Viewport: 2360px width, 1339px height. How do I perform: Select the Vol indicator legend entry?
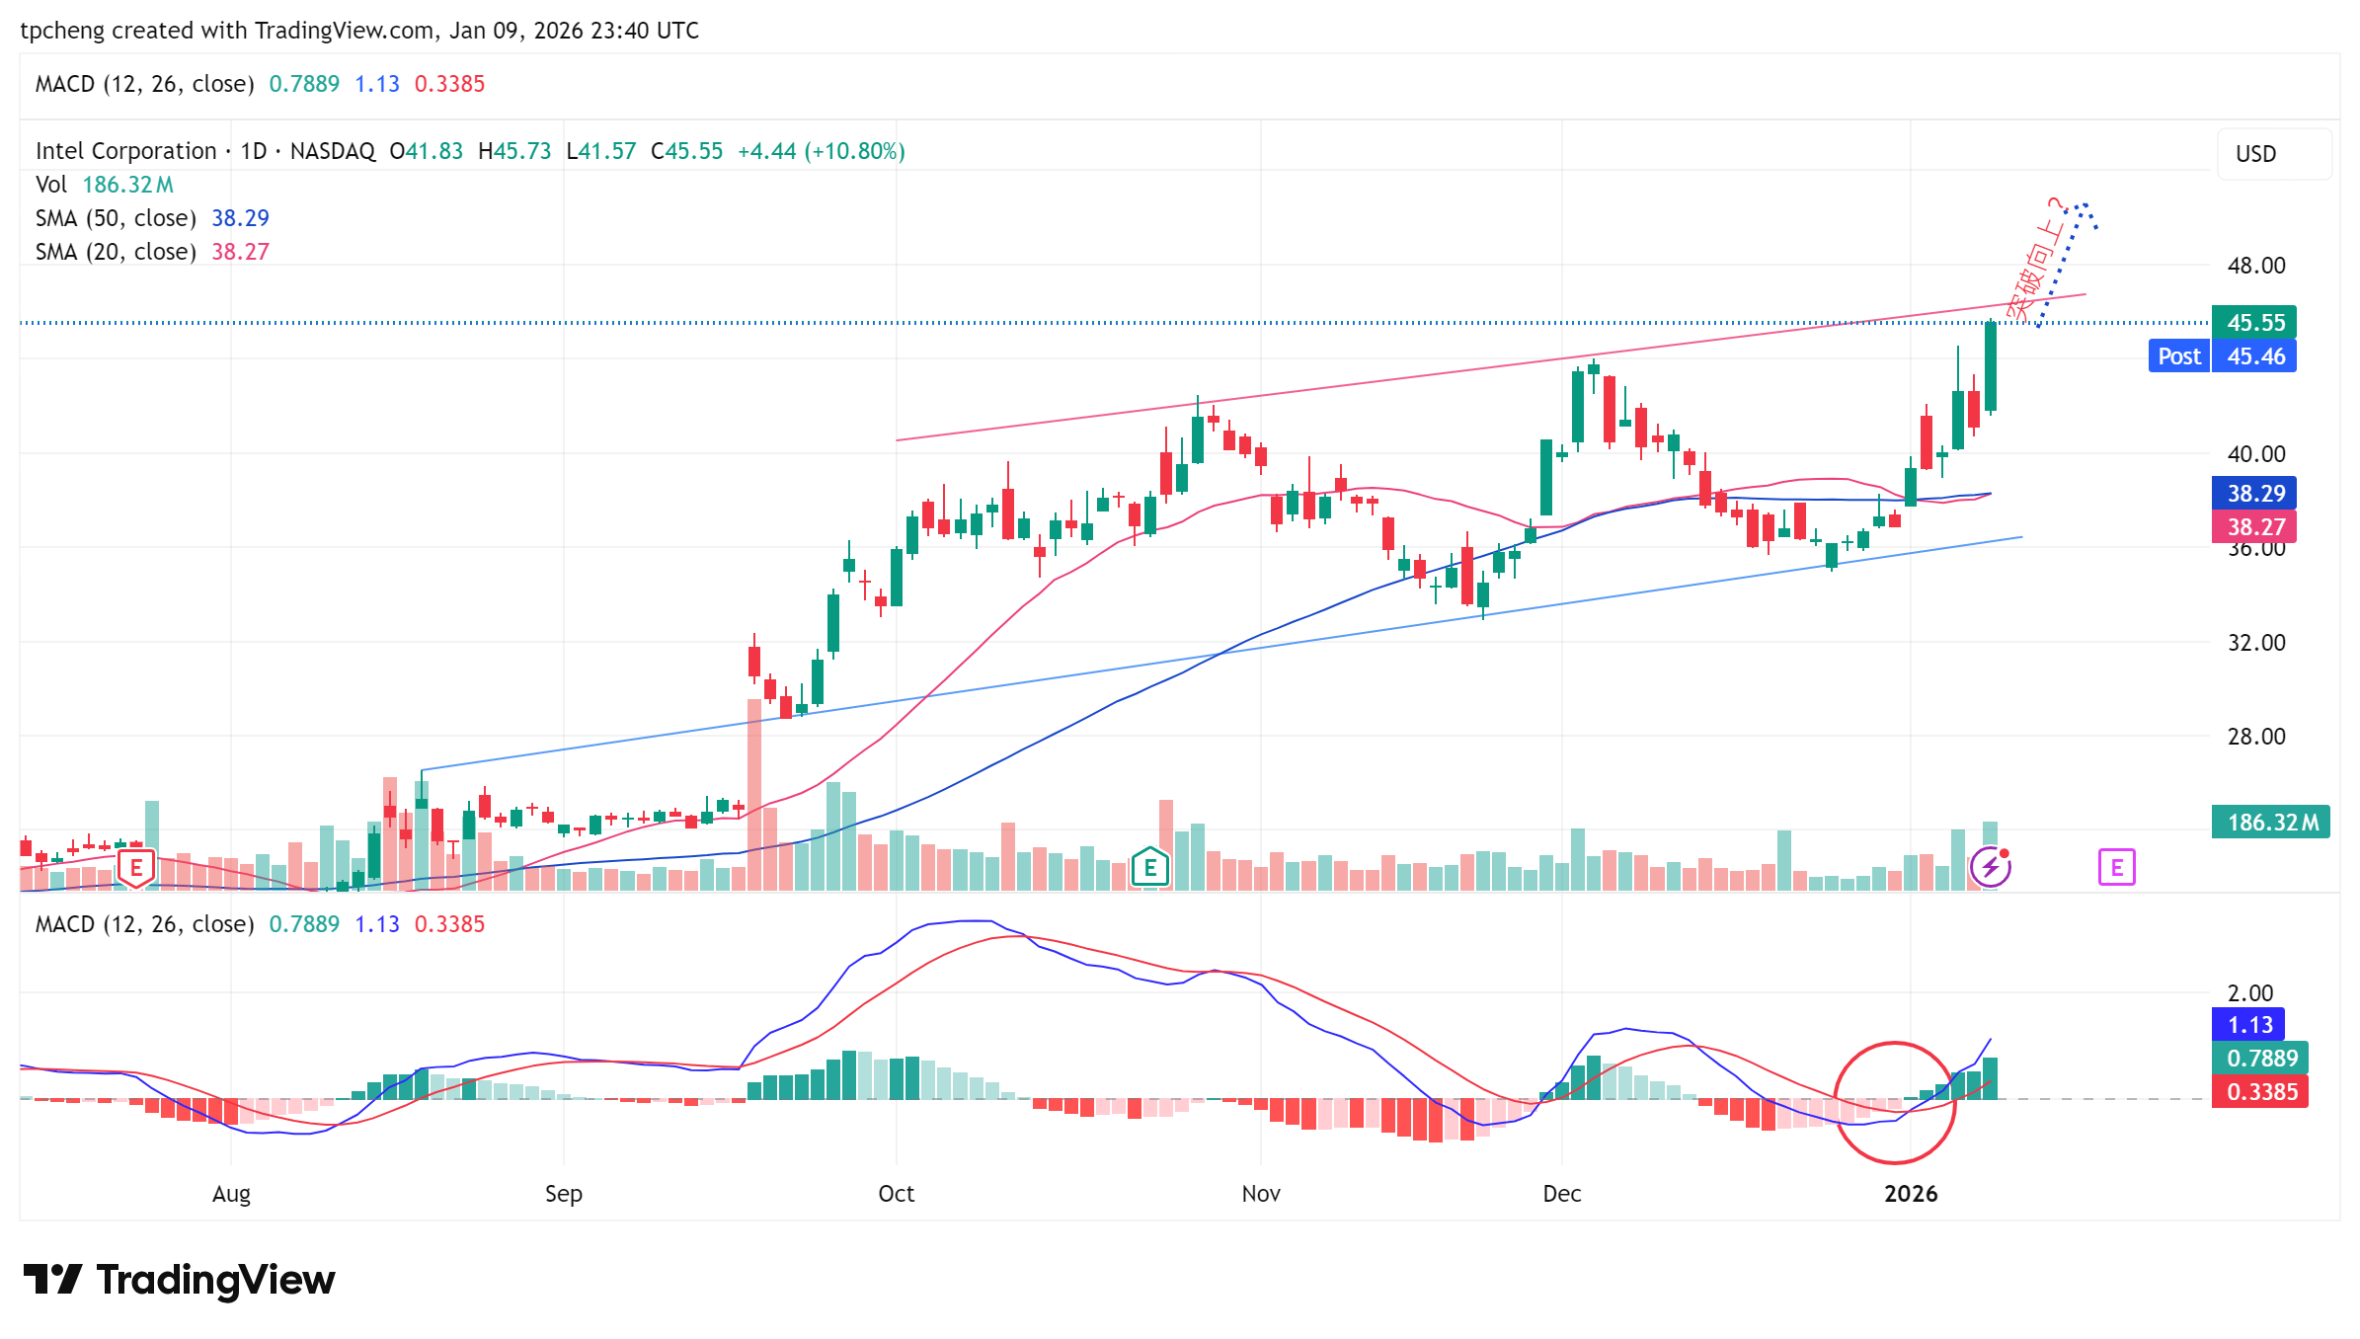(51, 185)
